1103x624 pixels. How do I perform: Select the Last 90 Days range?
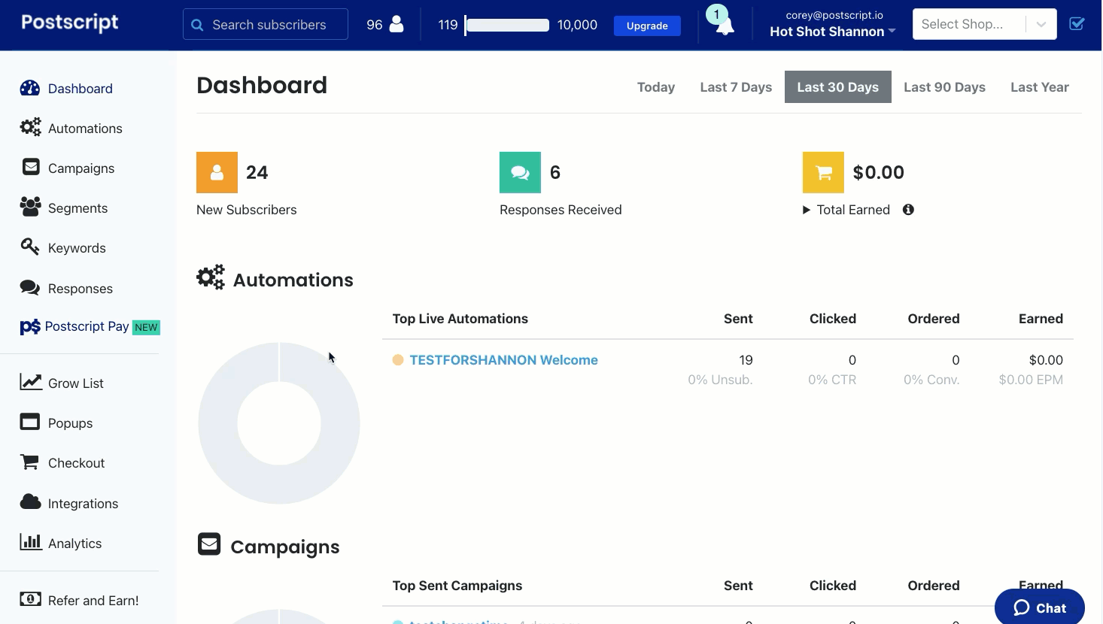(x=944, y=87)
